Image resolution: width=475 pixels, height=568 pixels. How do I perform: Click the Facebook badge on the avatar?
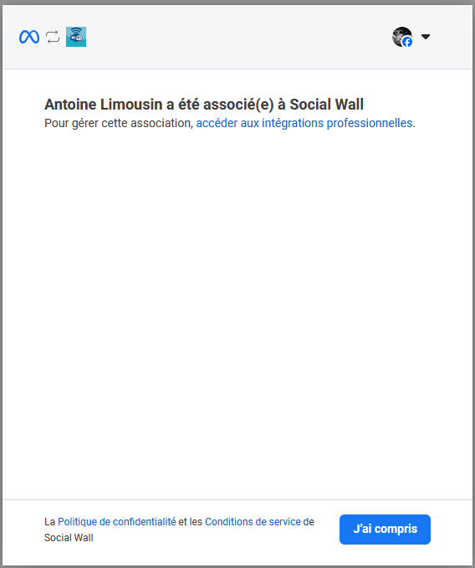coord(407,42)
